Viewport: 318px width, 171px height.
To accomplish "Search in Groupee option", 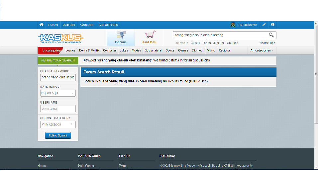I will 232,43.
